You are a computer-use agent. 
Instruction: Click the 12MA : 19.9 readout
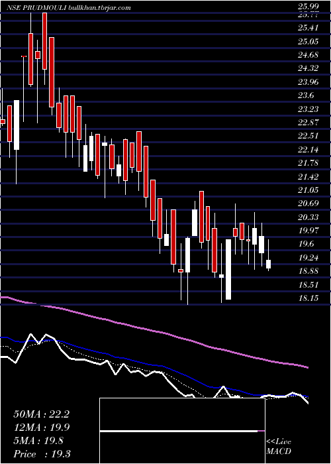41,428
